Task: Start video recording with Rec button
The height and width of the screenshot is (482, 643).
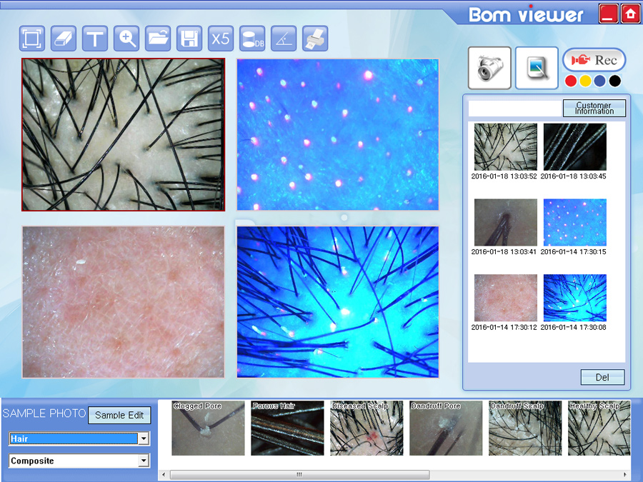Action: tap(594, 60)
